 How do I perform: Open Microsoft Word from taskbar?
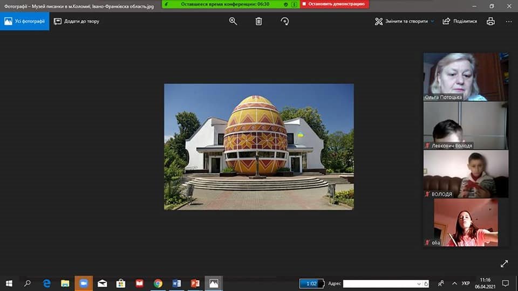tap(176, 283)
